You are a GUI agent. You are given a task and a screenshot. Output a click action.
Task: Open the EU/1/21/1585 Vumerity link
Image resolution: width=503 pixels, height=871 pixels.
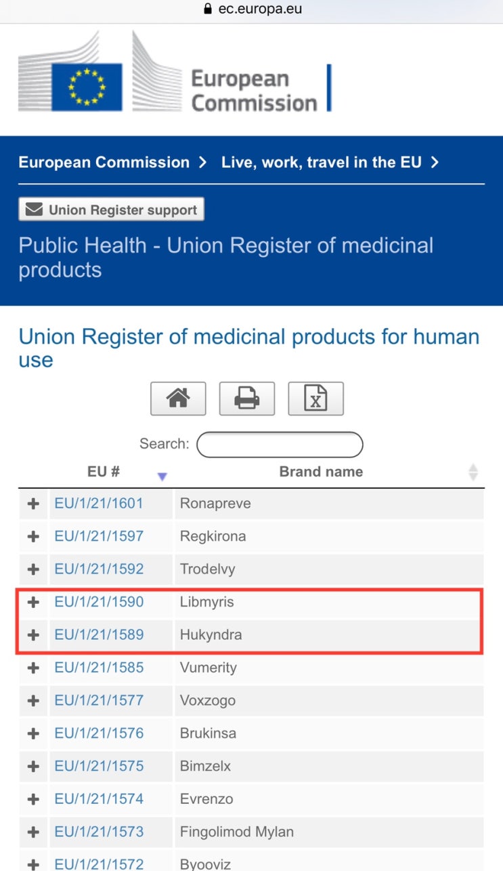click(99, 668)
